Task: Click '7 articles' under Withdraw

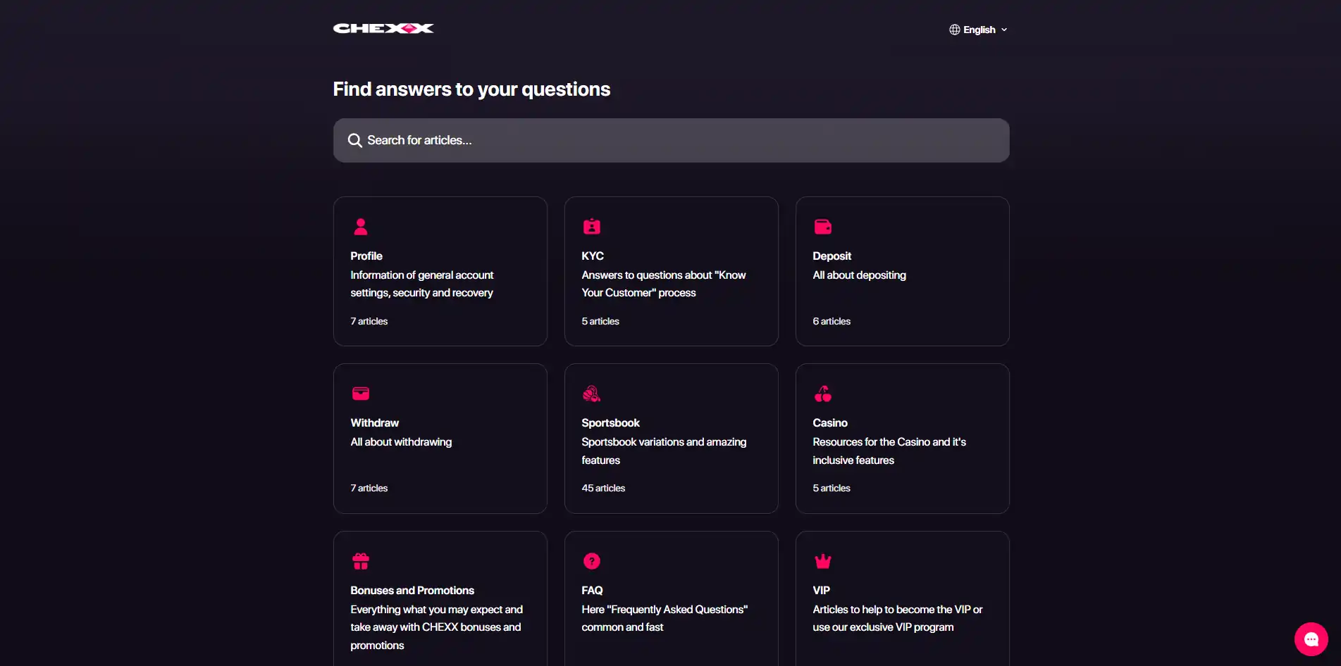Action: point(369,488)
